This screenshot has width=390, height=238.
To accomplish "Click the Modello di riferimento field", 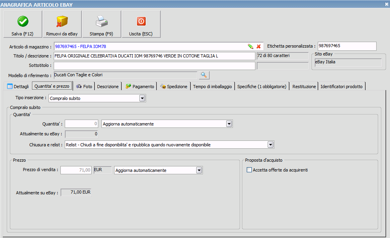I will 126,75.
